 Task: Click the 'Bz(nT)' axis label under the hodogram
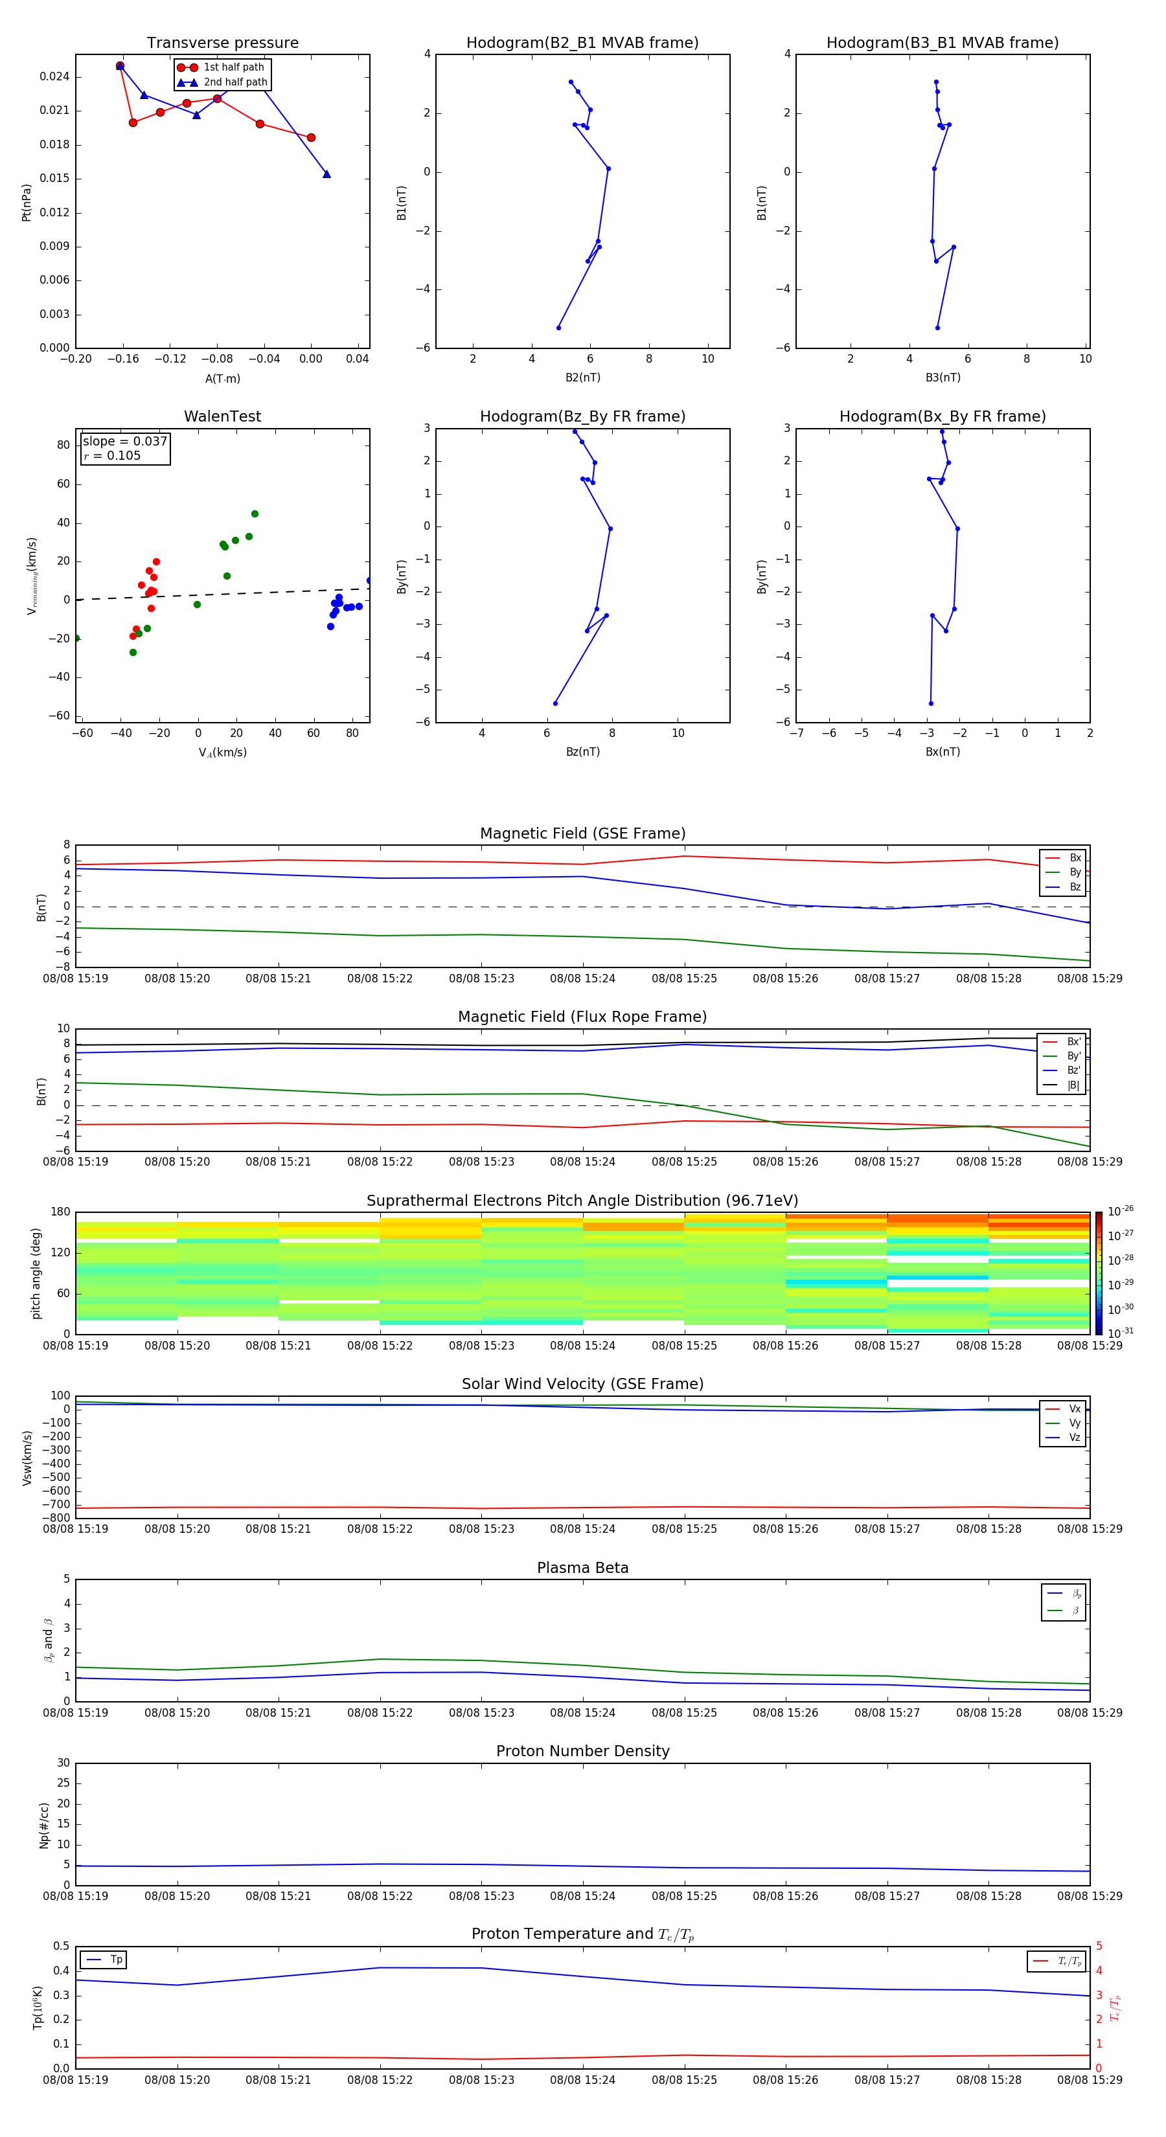pyautogui.click(x=582, y=752)
